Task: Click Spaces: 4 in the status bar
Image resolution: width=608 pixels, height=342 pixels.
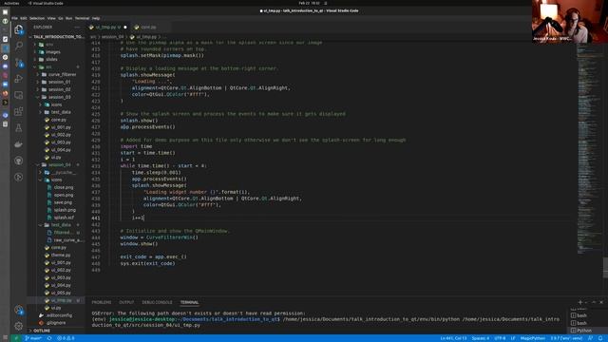Action: 481,338
